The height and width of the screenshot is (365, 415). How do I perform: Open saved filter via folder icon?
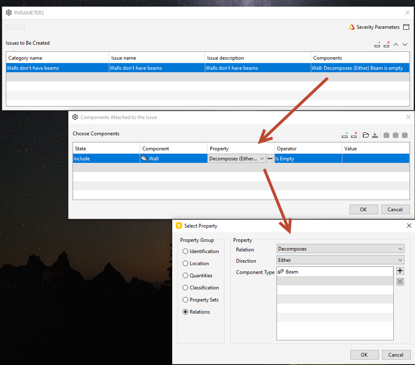pyautogui.click(x=366, y=135)
